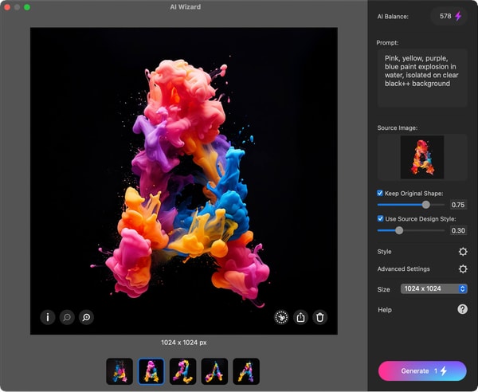The image size is (478, 392).
Task: Click the zoom out magnifier icon
Action: coord(67,317)
